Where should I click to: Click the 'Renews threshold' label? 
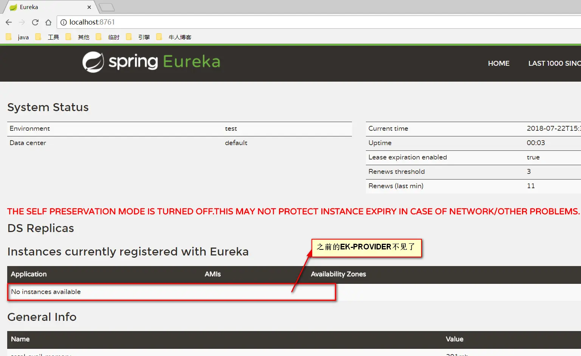[397, 172]
